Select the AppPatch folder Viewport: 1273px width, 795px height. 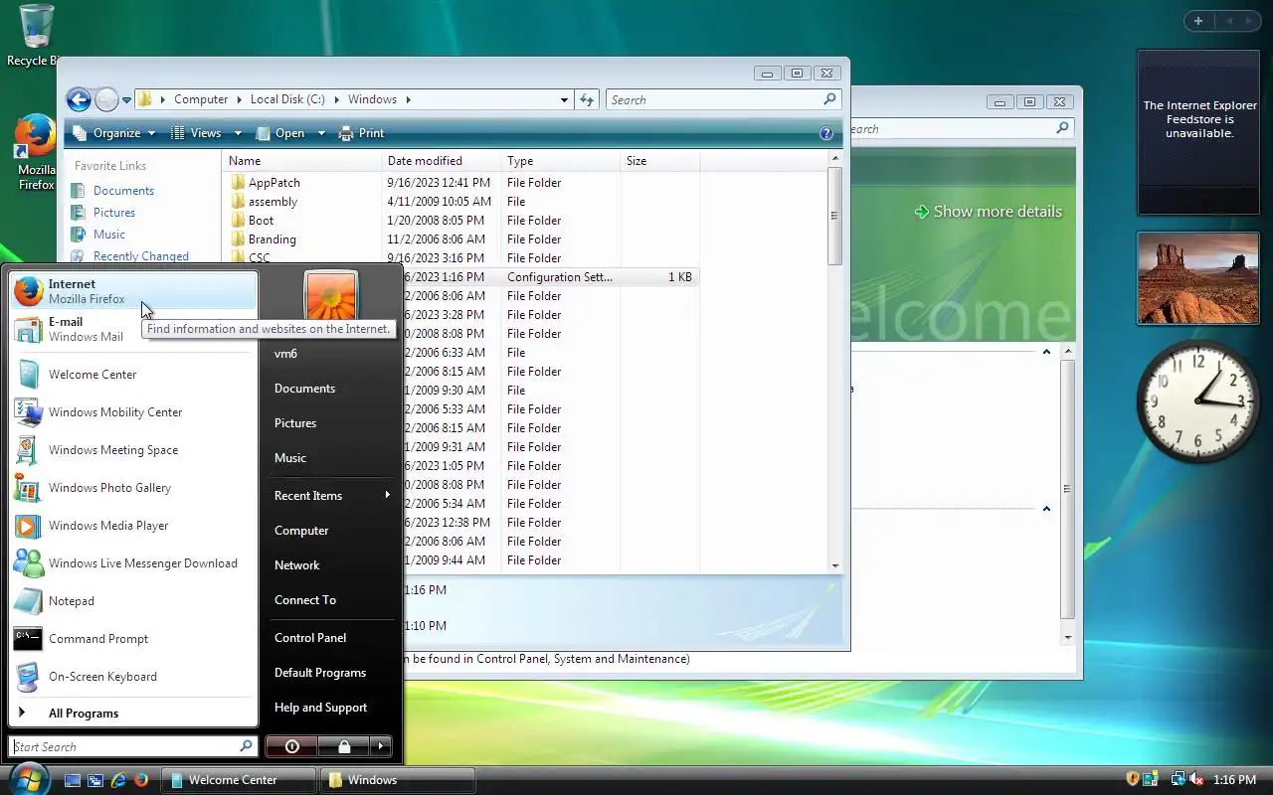pyautogui.click(x=273, y=183)
